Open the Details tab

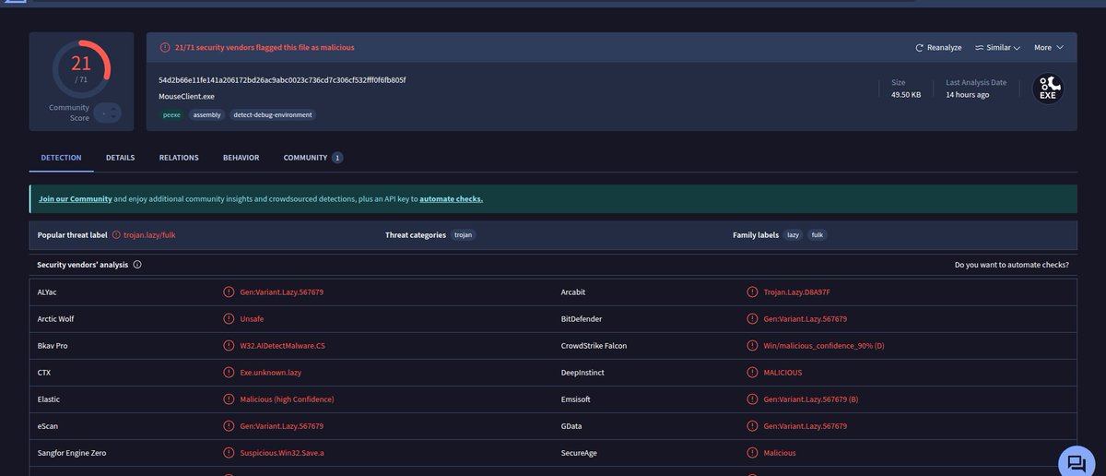(120, 158)
